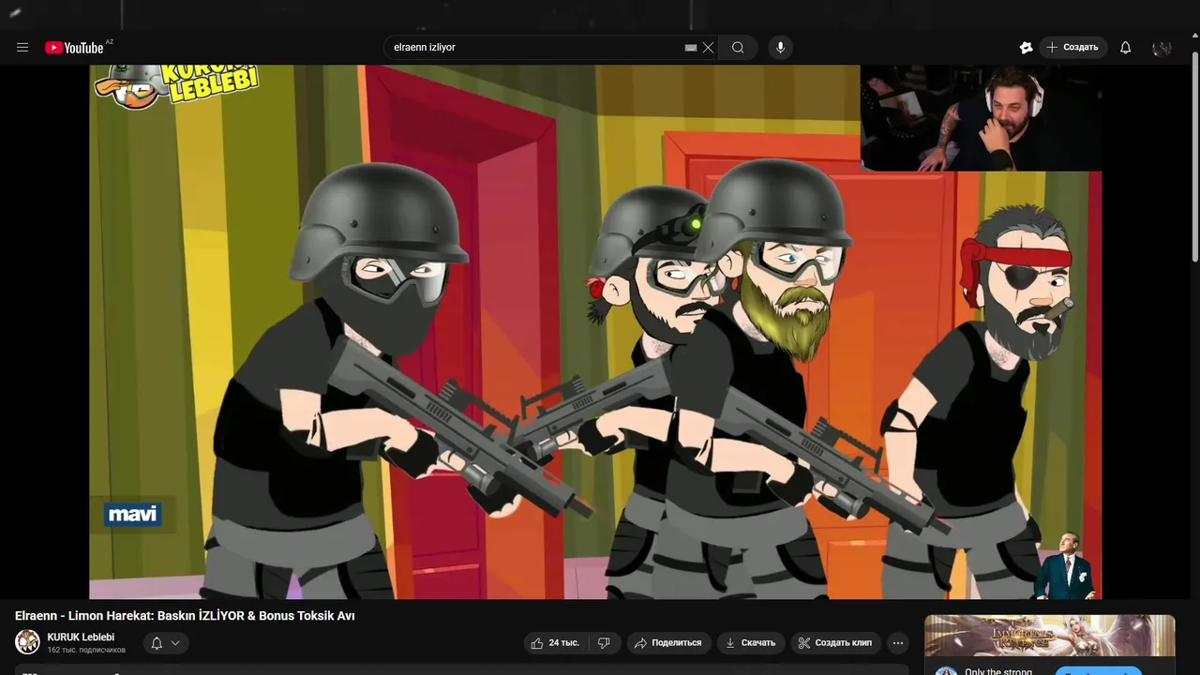Click the video title text

[x=185, y=616]
